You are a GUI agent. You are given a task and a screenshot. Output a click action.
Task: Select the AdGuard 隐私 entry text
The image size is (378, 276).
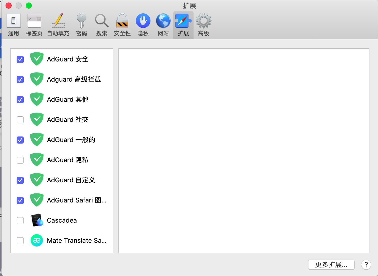[x=68, y=160]
